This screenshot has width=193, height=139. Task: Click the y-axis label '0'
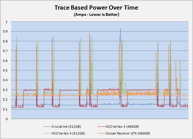click(x=7, y=119)
